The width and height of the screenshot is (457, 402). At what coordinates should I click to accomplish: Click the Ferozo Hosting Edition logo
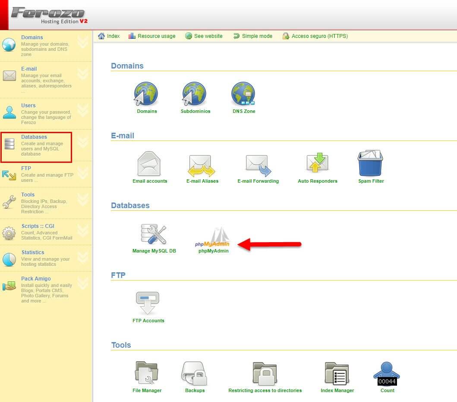(x=49, y=16)
